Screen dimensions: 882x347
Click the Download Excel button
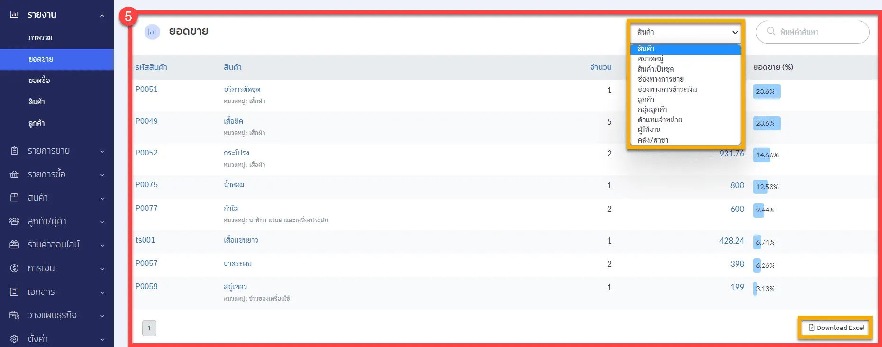pos(836,328)
